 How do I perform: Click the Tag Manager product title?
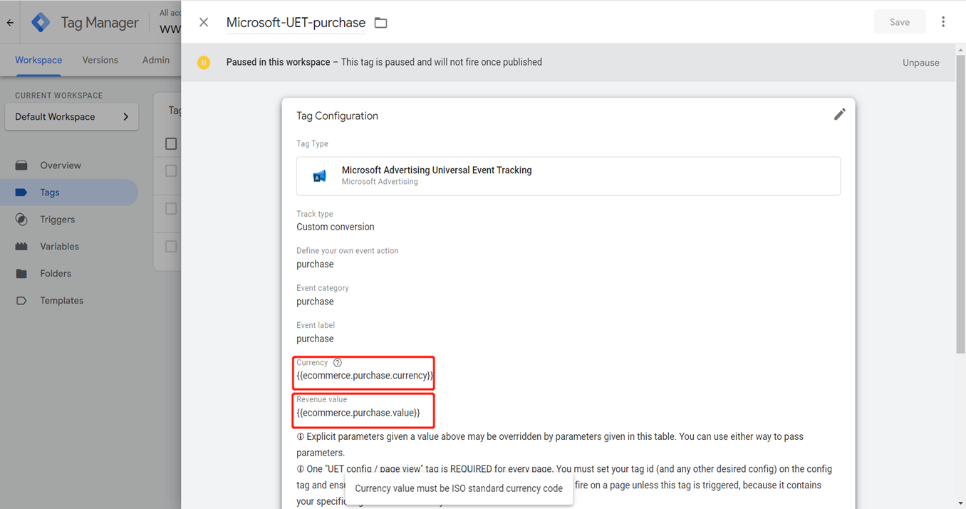(x=100, y=23)
